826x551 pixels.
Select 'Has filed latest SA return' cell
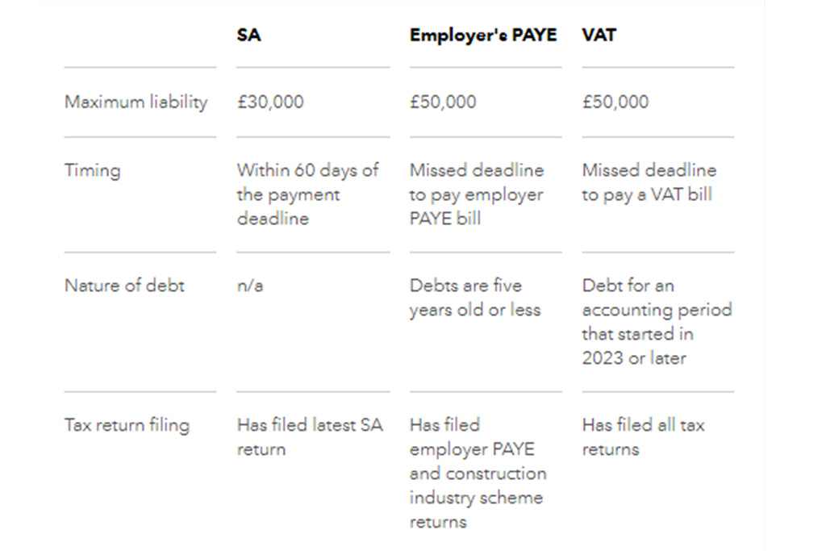tap(309, 437)
